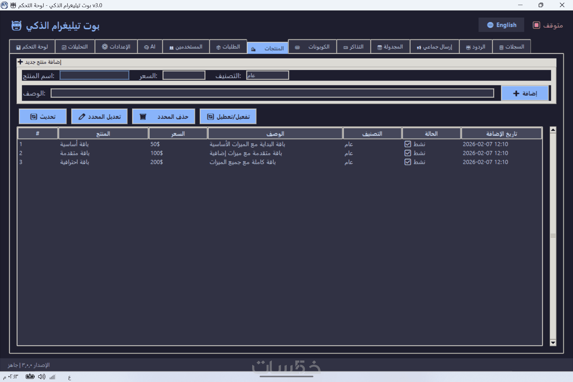Sort table by السعر column header
Viewport: 573px width, 382px height.
pos(178,134)
